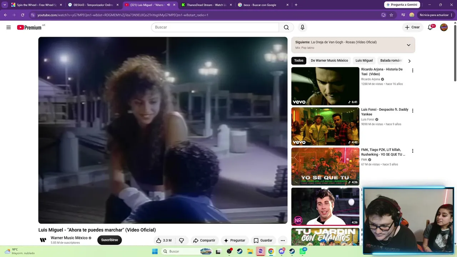Open the Windows Start menu
The width and height of the screenshot is (457, 257).
[x=155, y=251]
